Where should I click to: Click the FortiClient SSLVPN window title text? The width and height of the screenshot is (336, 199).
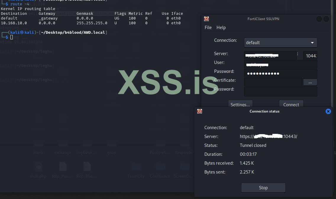coord(263,19)
